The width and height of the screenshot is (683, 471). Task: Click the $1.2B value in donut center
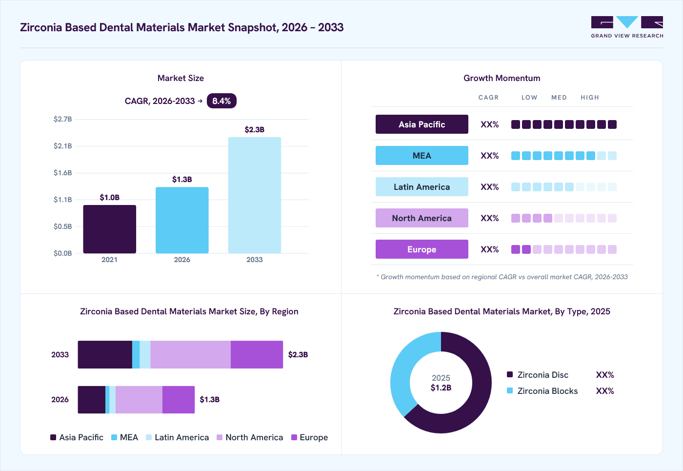441,388
